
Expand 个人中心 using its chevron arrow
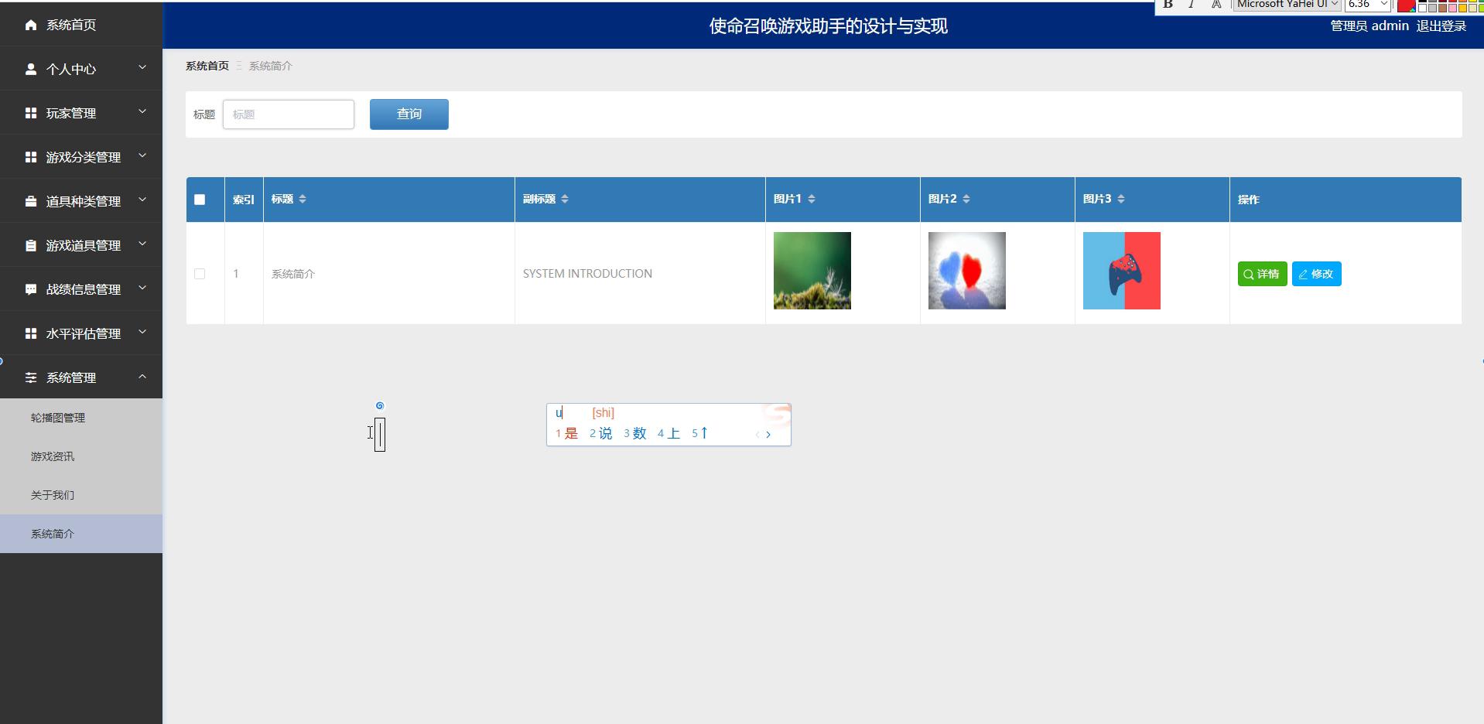(x=142, y=68)
